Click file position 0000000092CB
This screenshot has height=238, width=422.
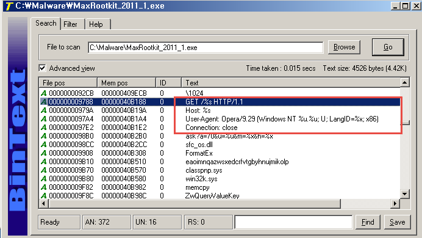pos(71,93)
